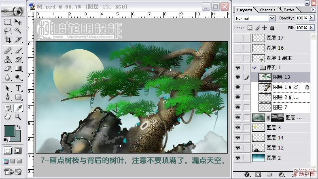The width and height of the screenshot is (318, 179).
Task: Select the Slice tool
Action: [18, 39]
